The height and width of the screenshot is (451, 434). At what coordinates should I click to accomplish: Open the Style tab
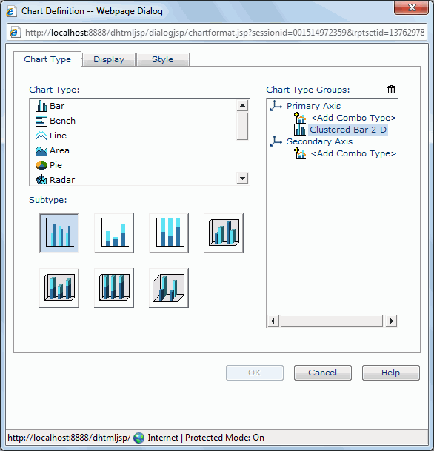[x=162, y=59]
